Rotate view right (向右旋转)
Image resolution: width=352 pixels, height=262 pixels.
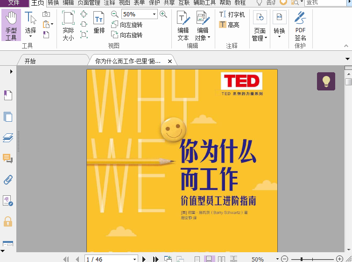coord(127,35)
